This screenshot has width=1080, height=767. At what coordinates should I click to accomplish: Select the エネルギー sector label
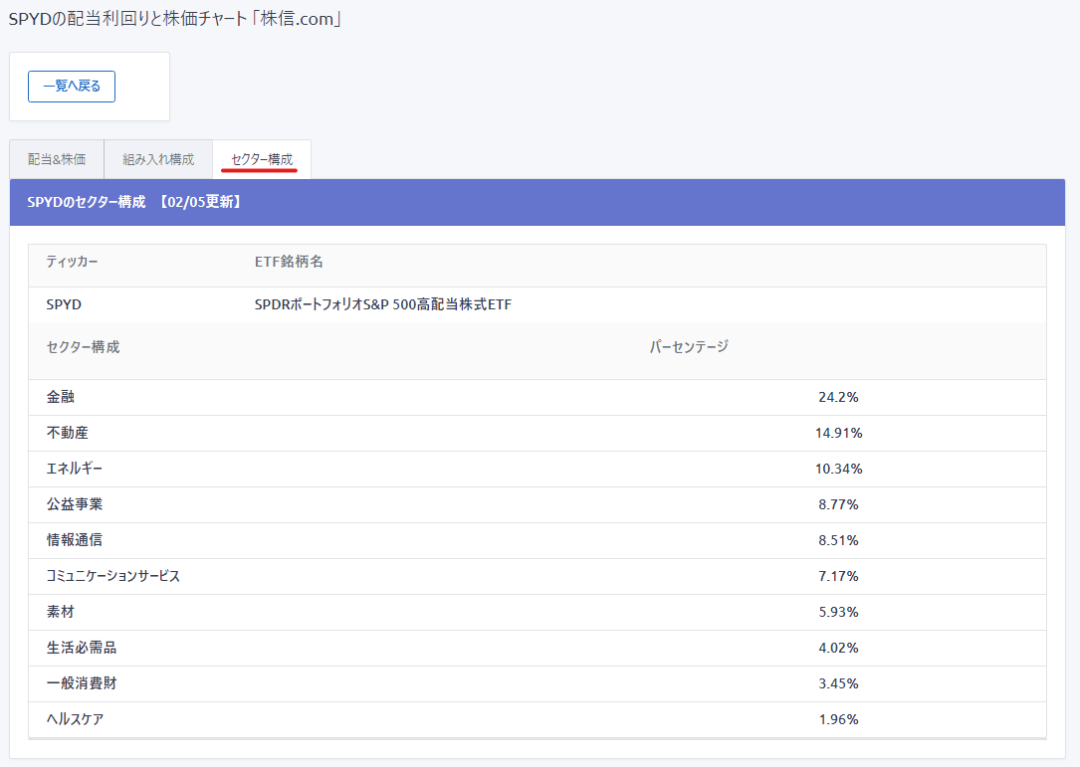[x=75, y=469]
